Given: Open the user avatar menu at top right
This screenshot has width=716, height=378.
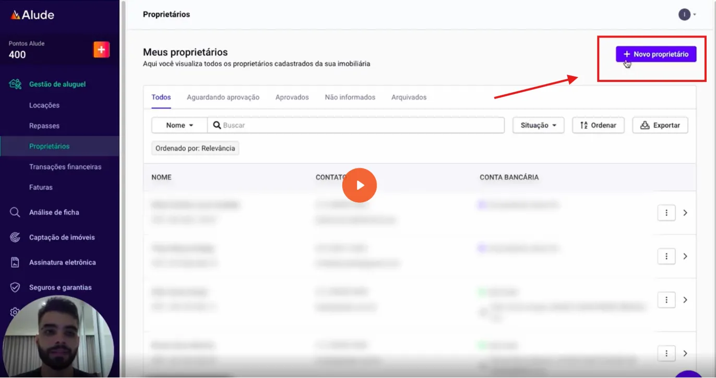Looking at the screenshot, I should pos(687,15).
